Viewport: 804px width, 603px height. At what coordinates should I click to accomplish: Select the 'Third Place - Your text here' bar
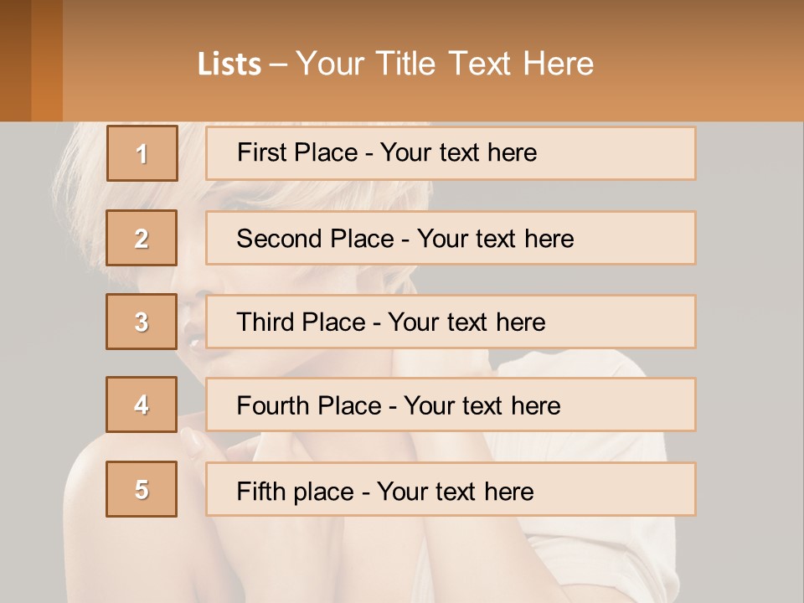tap(451, 322)
